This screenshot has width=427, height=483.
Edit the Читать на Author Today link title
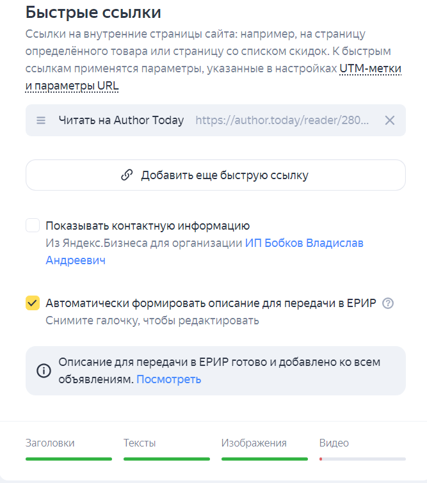tap(121, 120)
